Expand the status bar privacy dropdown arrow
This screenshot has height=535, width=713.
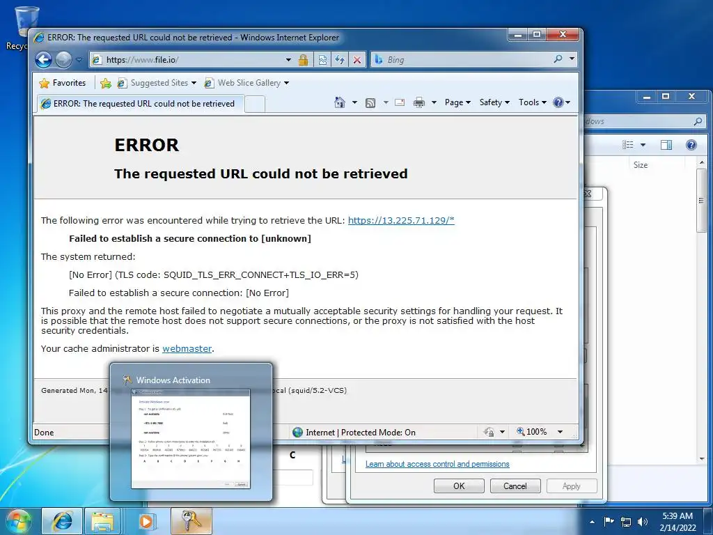(x=502, y=432)
